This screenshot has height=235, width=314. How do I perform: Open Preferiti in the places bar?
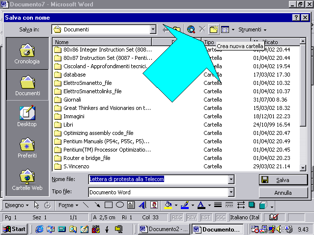[x=27, y=148]
